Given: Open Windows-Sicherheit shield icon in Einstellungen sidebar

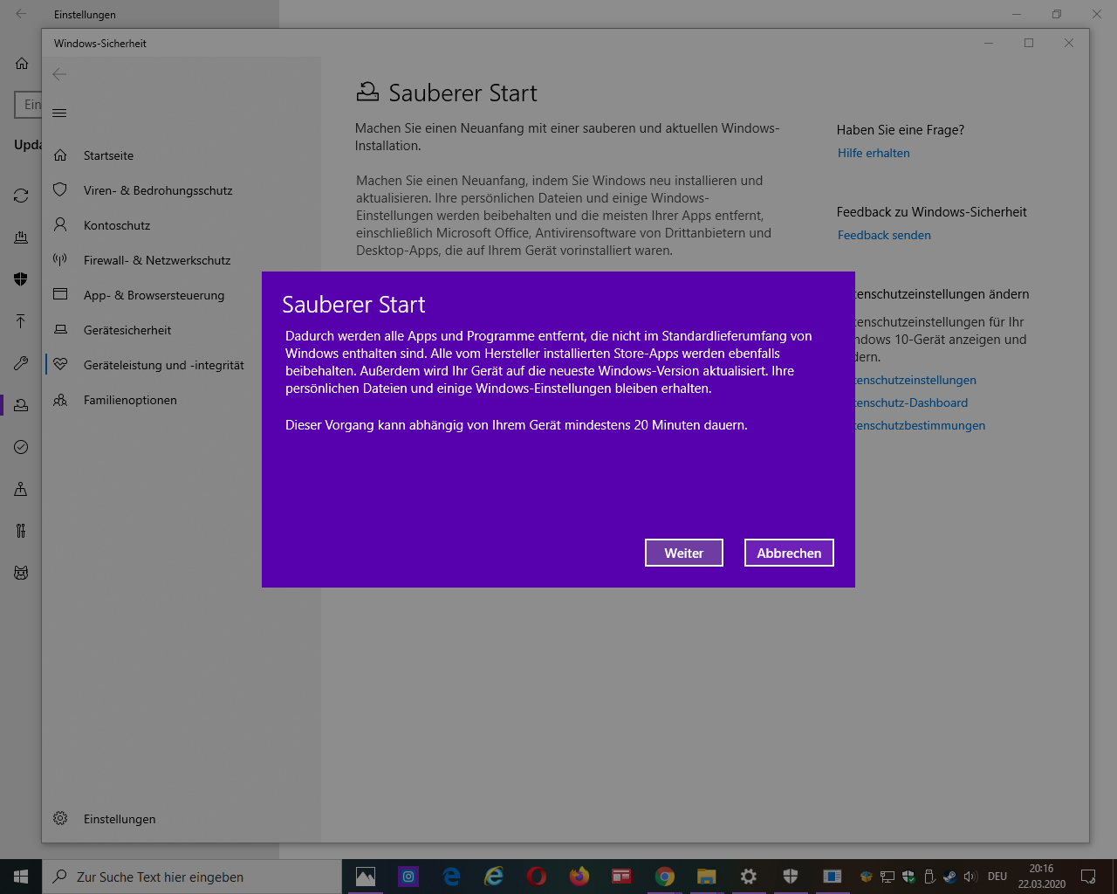Looking at the screenshot, I should pos(21,279).
